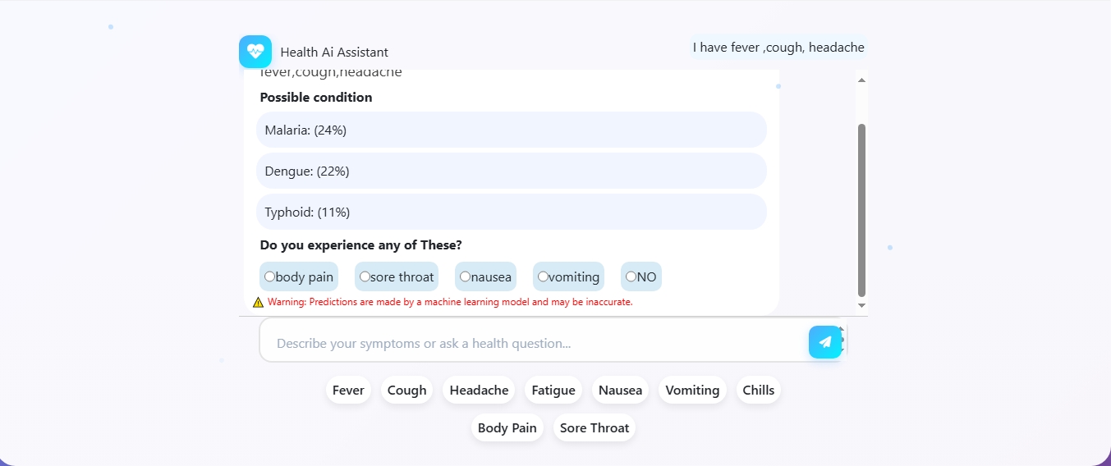Add the Fever quick symptom chip
Viewport: 1111px width, 466px height.
pos(348,391)
